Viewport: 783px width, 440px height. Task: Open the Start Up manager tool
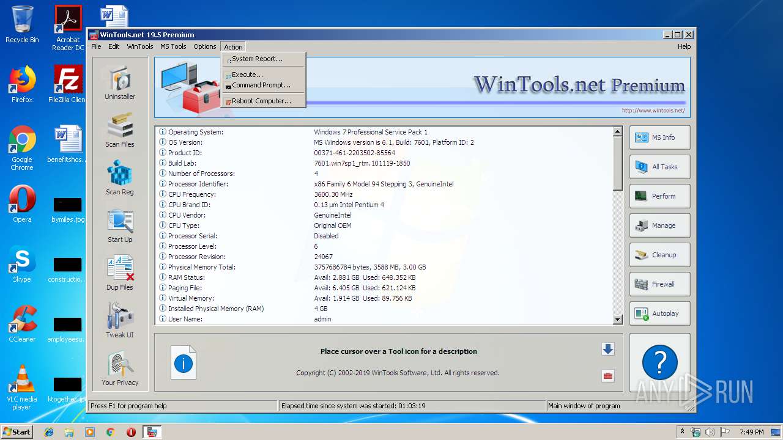pyautogui.click(x=120, y=226)
